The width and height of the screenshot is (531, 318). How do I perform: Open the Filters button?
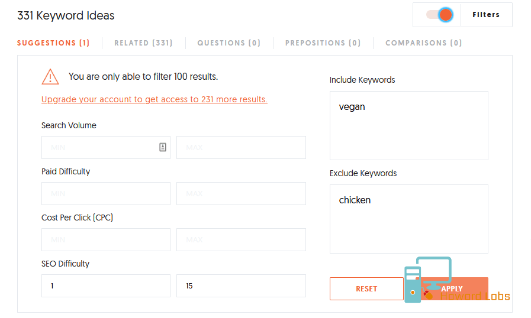point(486,15)
